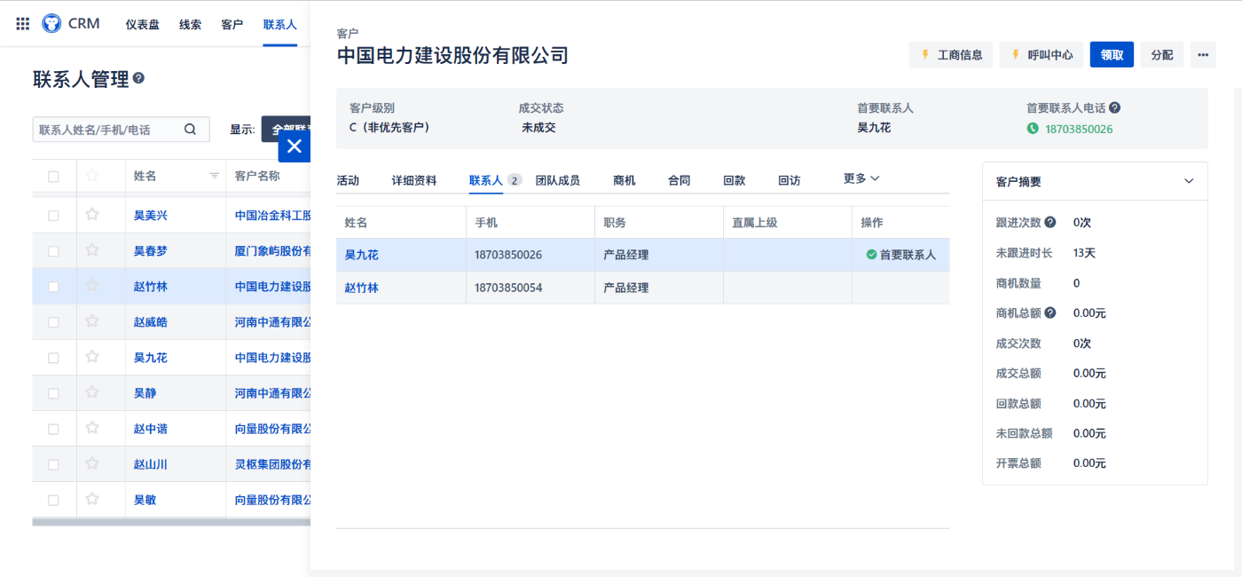Image resolution: width=1242 pixels, height=577 pixels.
Task: Select 13天 value for 未跟进时长
Action: coord(1083,253)
